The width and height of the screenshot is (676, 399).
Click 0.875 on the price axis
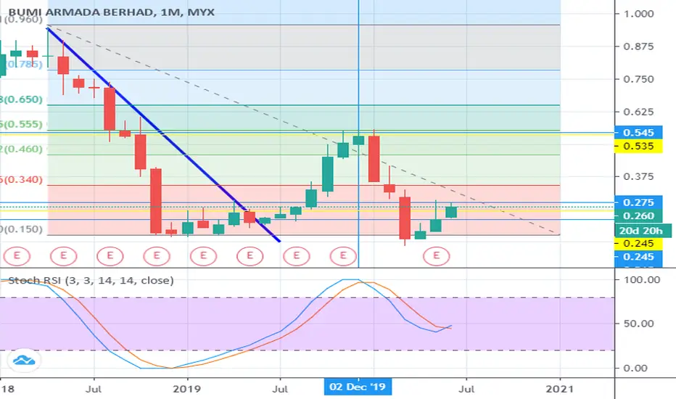pyautogui.click(x=639, y=46)
